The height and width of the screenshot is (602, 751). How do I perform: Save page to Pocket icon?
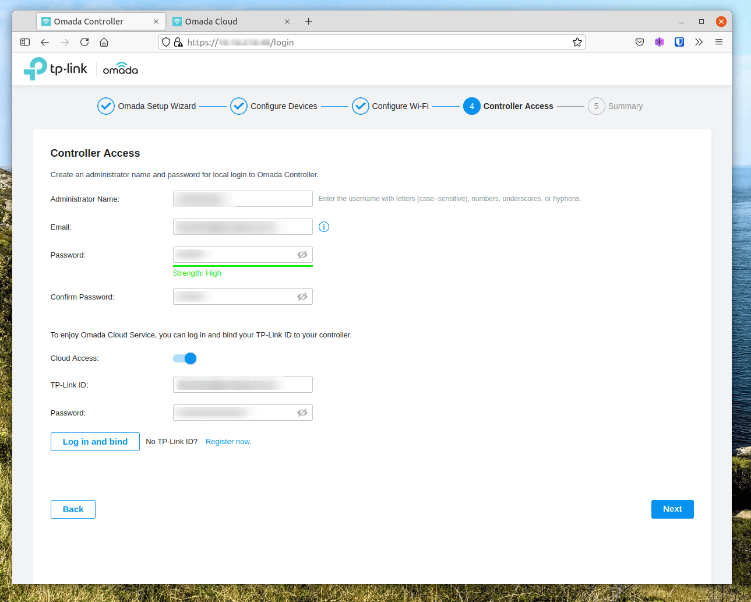point(640,42)
